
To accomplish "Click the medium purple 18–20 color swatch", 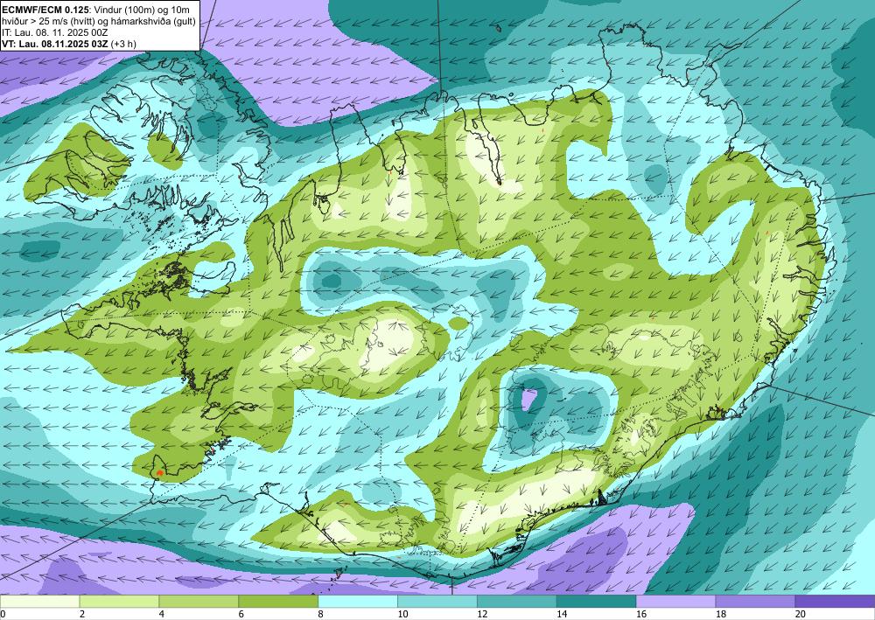I will (756, 602).
